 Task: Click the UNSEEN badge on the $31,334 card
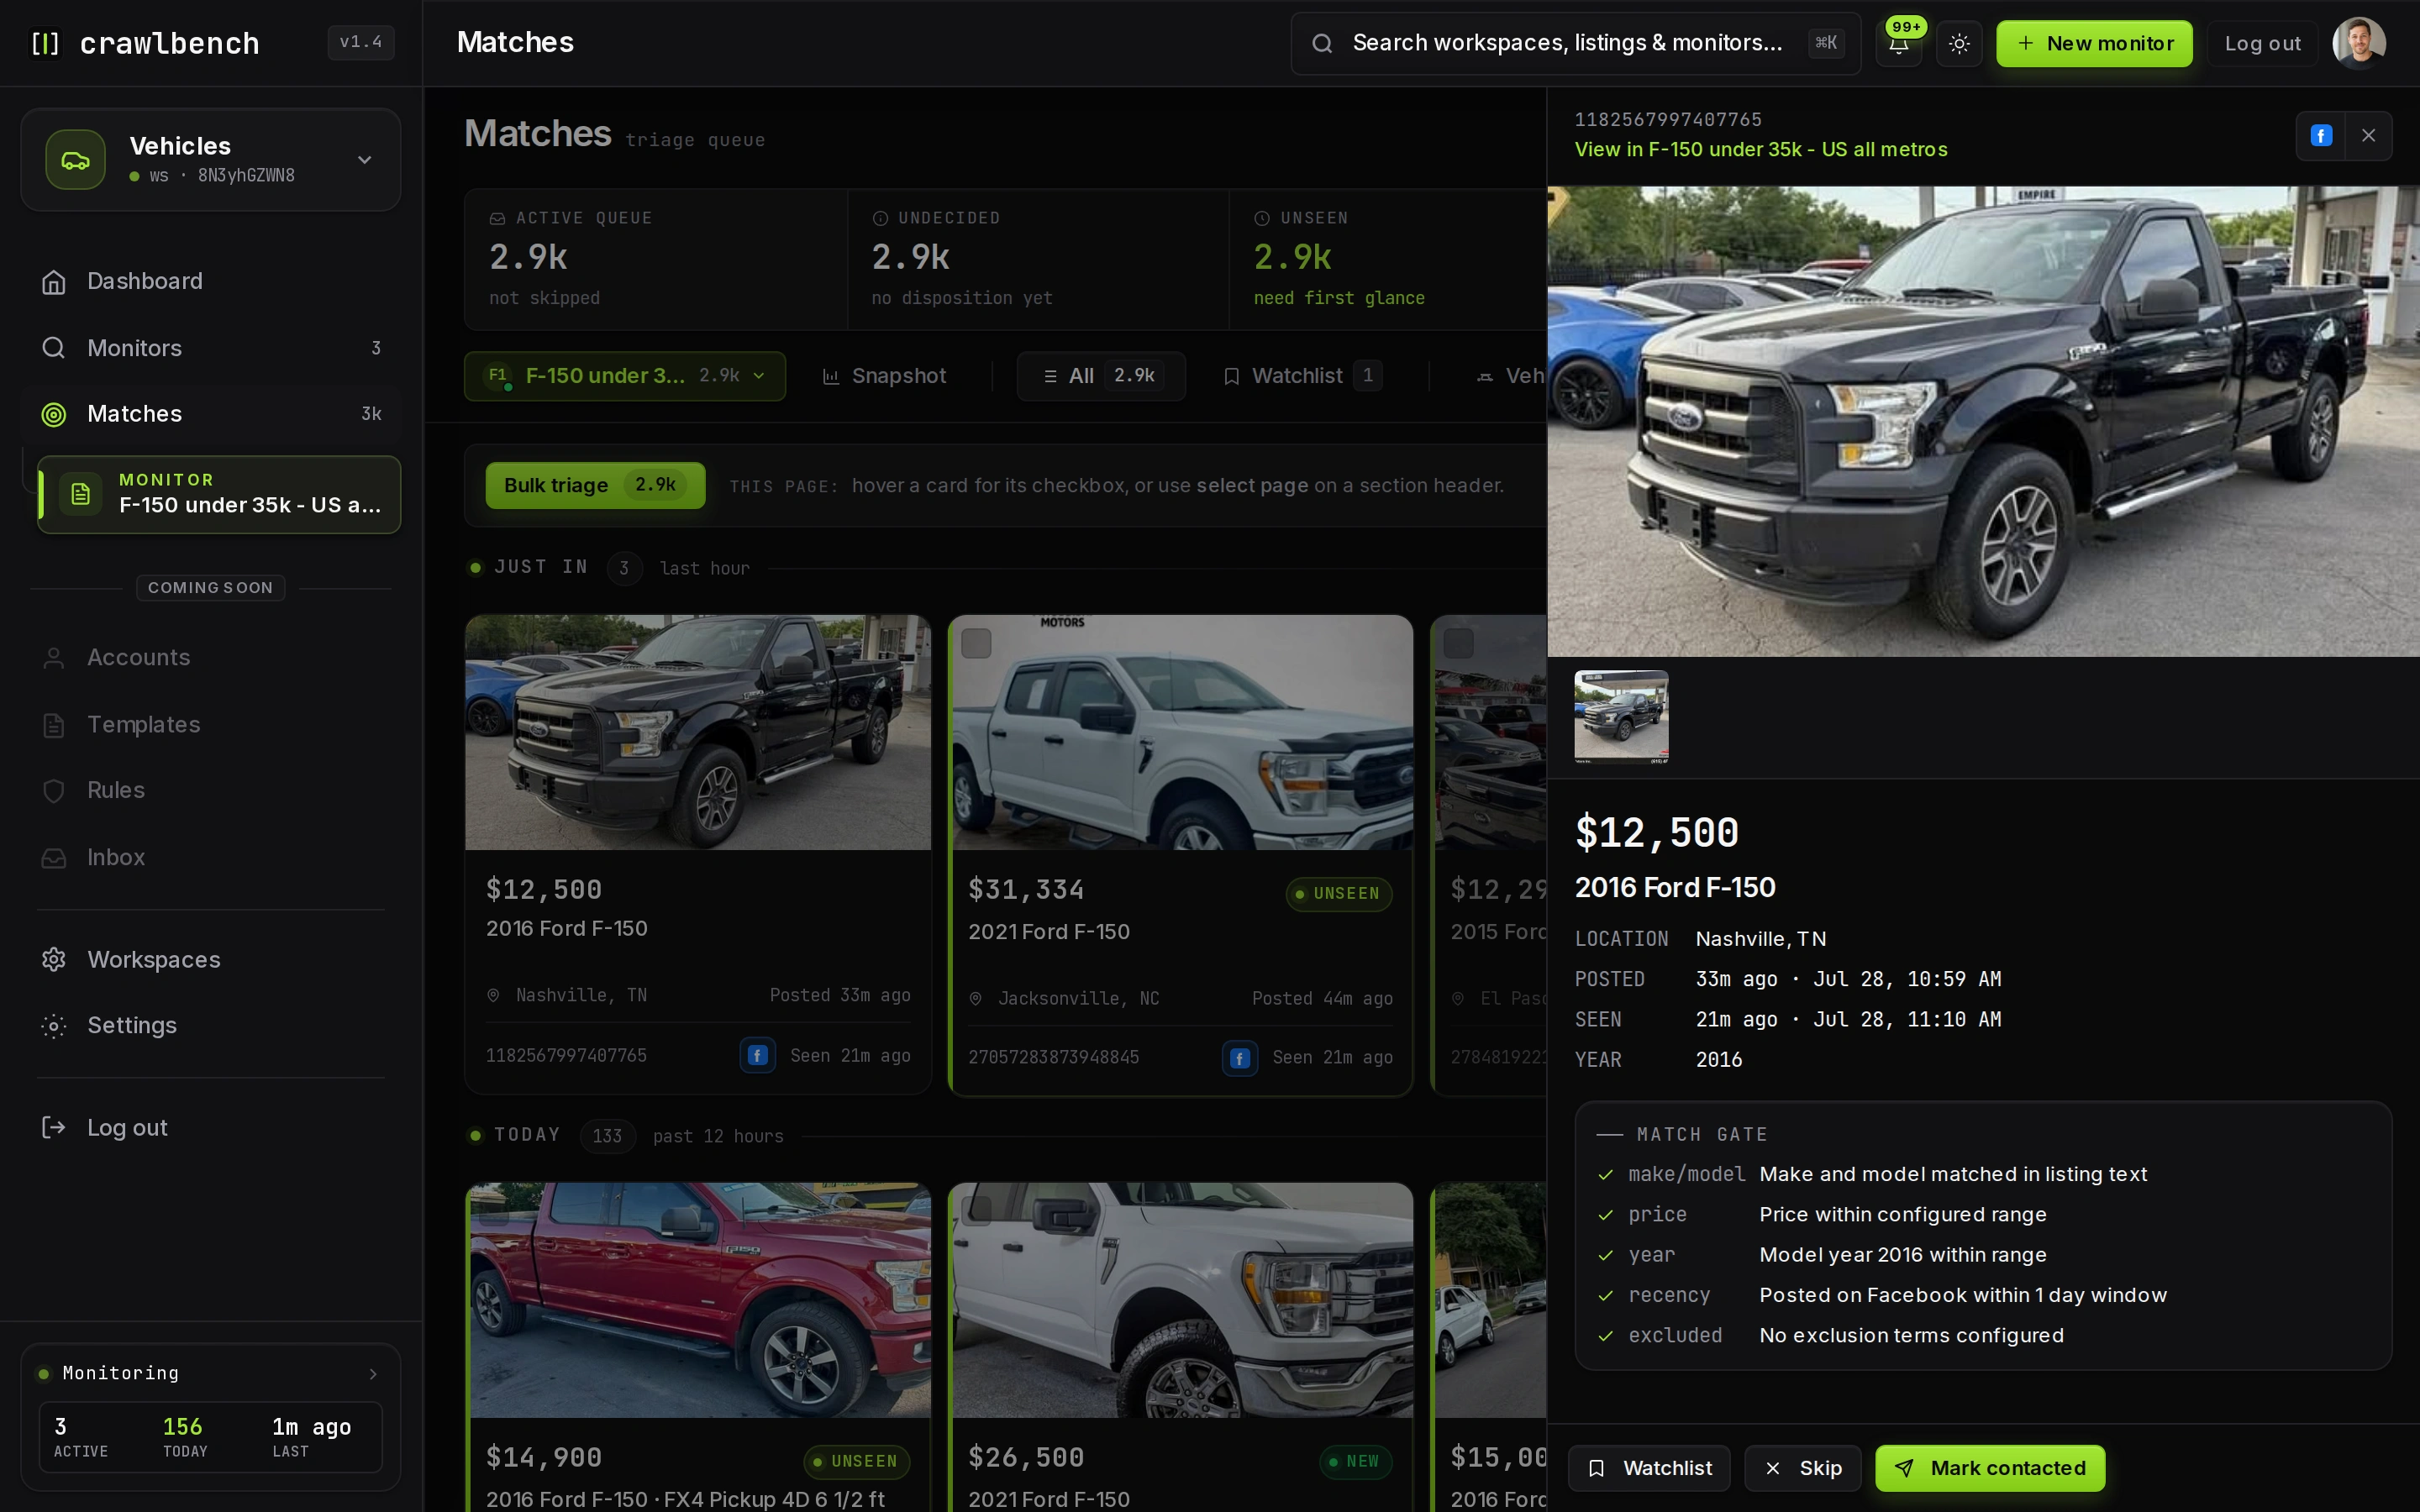(x=1338, y=894)
